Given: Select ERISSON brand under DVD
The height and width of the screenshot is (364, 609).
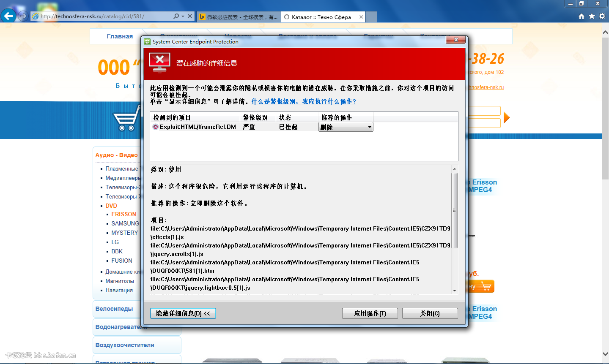Looking at the screenshot, I should (x=123, y=214).
